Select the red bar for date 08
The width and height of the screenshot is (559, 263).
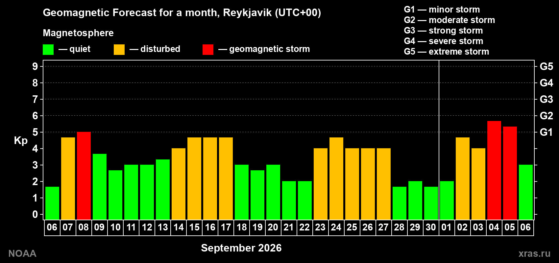[84, 176]
